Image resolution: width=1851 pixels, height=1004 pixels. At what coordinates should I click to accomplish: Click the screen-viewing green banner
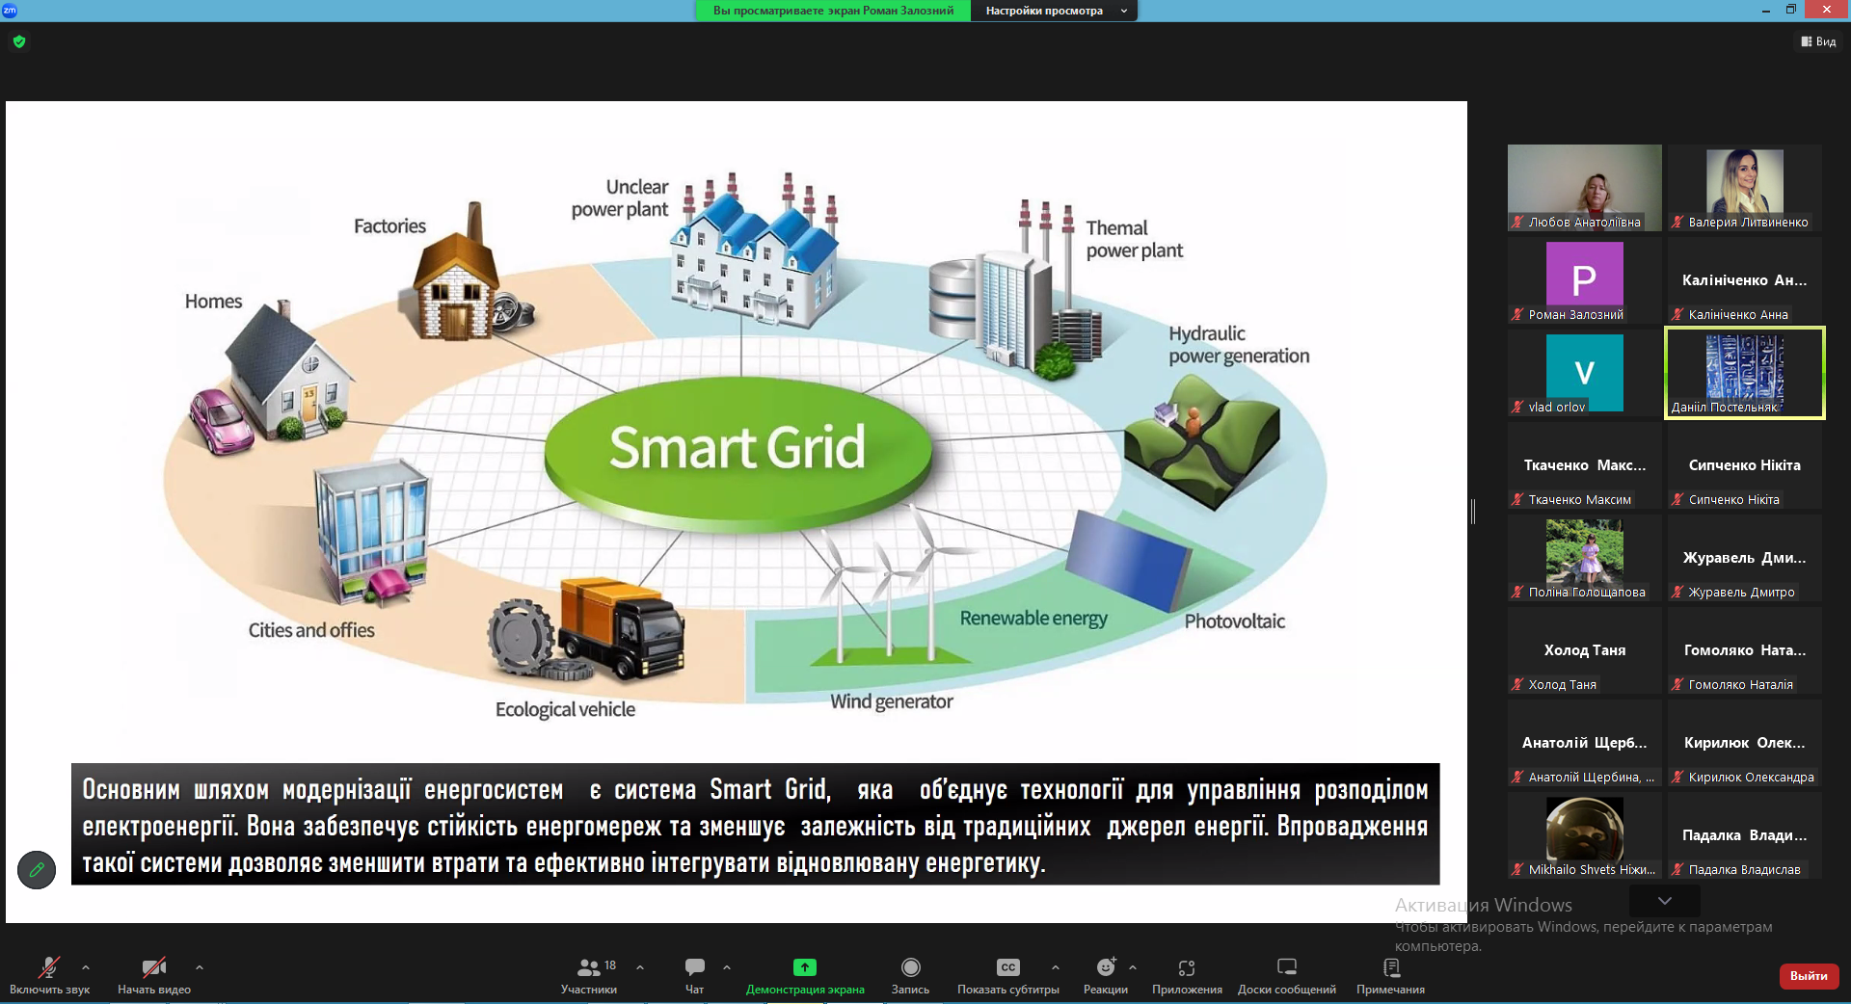(x=833, y=11)
